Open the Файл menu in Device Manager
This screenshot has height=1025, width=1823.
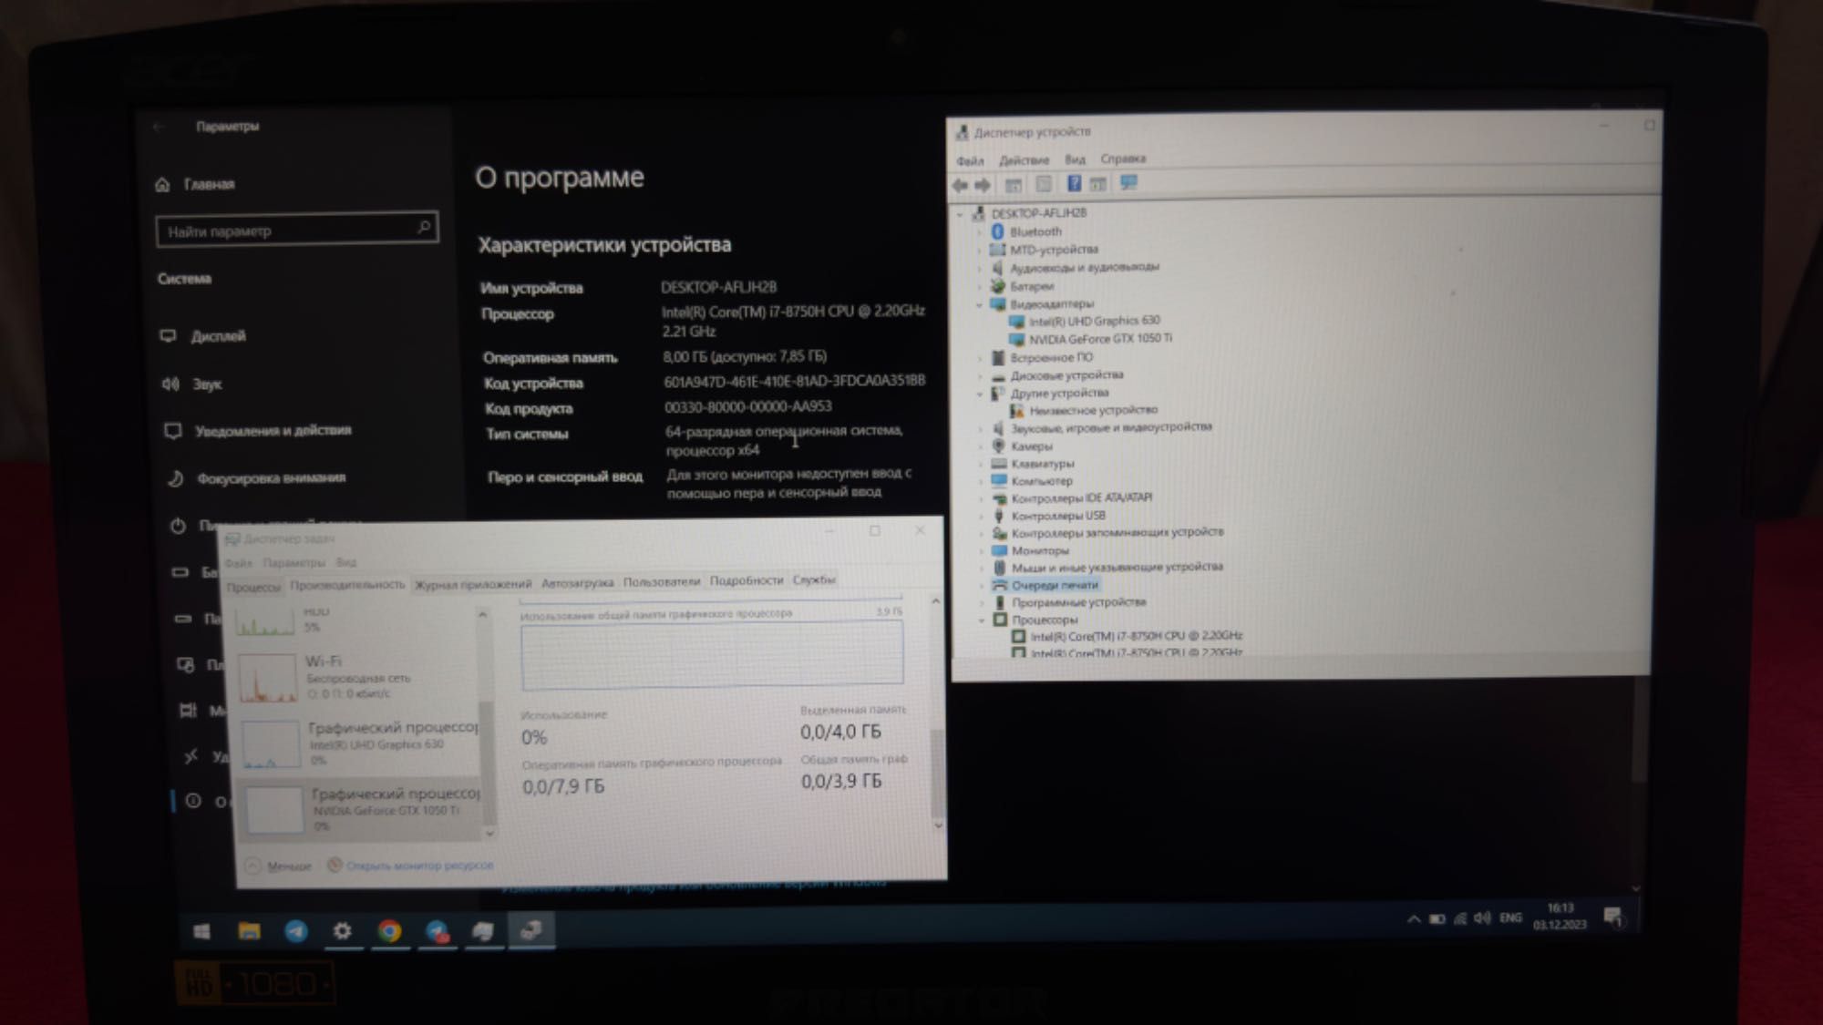pyautogui.click(x=970, y=161)
